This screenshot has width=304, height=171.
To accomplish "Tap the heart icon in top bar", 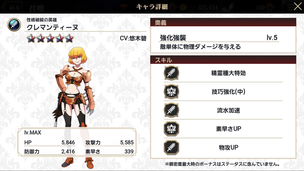I will pos(124,7).
